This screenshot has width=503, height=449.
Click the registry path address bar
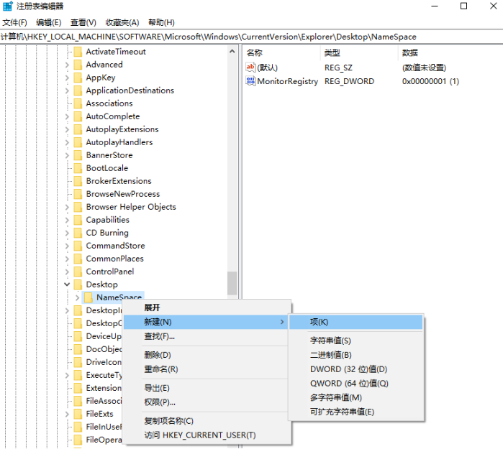click(x=252, y=37)
